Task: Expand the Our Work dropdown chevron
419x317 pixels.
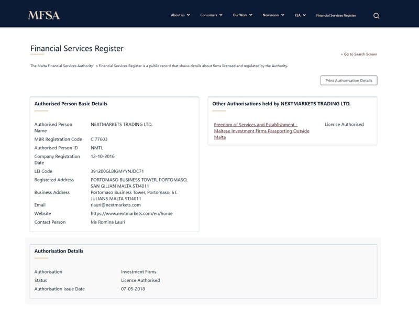Action: 252,15
